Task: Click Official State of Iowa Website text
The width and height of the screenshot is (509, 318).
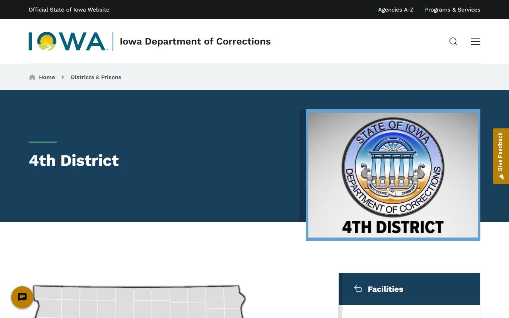Action: [x=69, y=10]
